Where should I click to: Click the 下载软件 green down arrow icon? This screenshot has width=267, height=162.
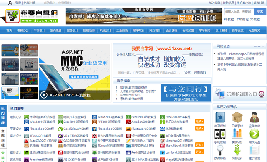click(x=237, y=150)
